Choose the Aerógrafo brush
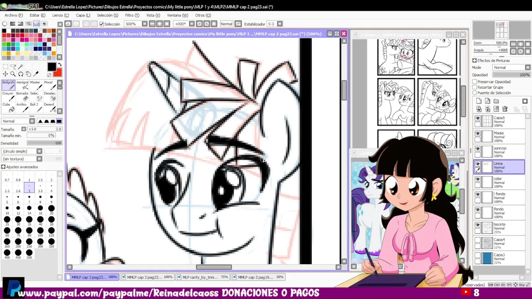532x299 pixels. click(x=22, y=85)
